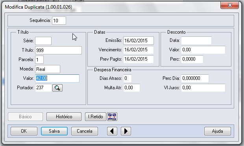Click the Série label text
This screenshot has height=146, width=244.
(28, 41)
